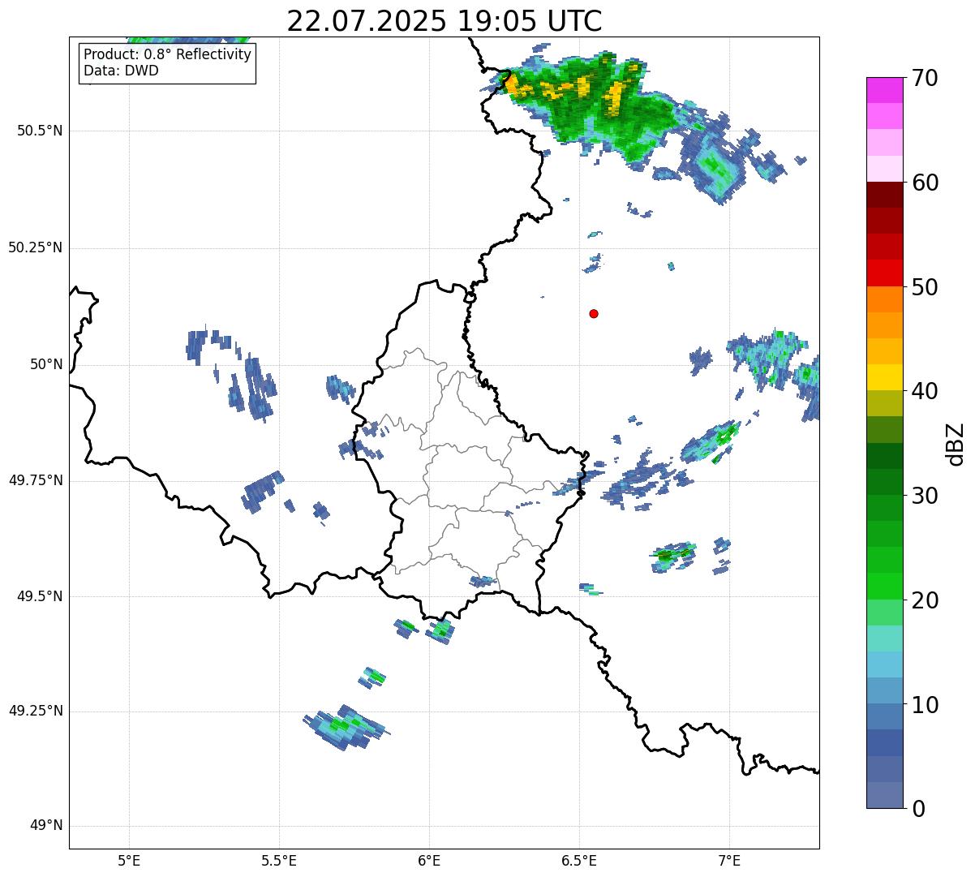Click the colorbar tick label 20
The width and height of the screenshot is (975, 877).
click(925, 600)
